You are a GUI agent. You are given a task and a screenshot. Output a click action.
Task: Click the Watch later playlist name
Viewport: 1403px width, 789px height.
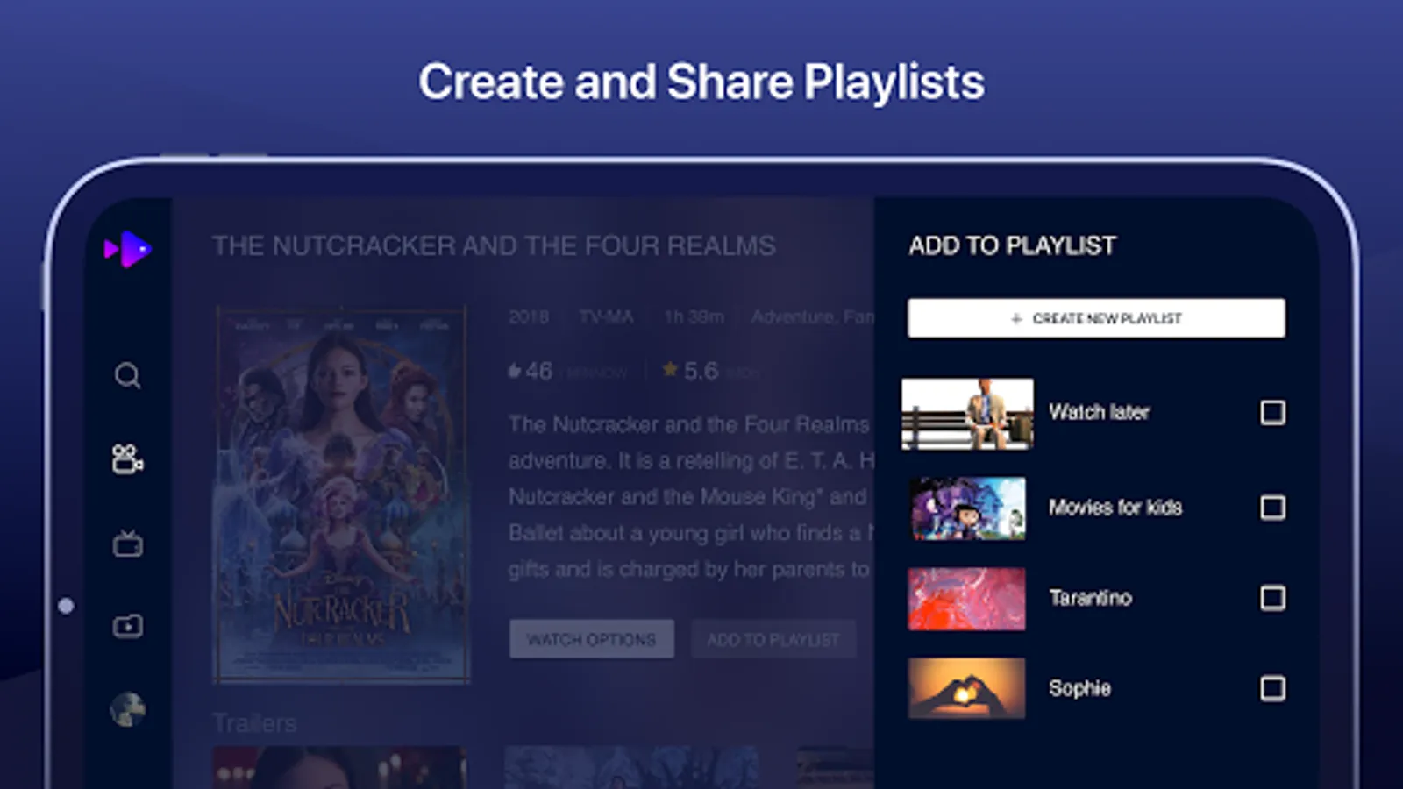coord(1099,412)
